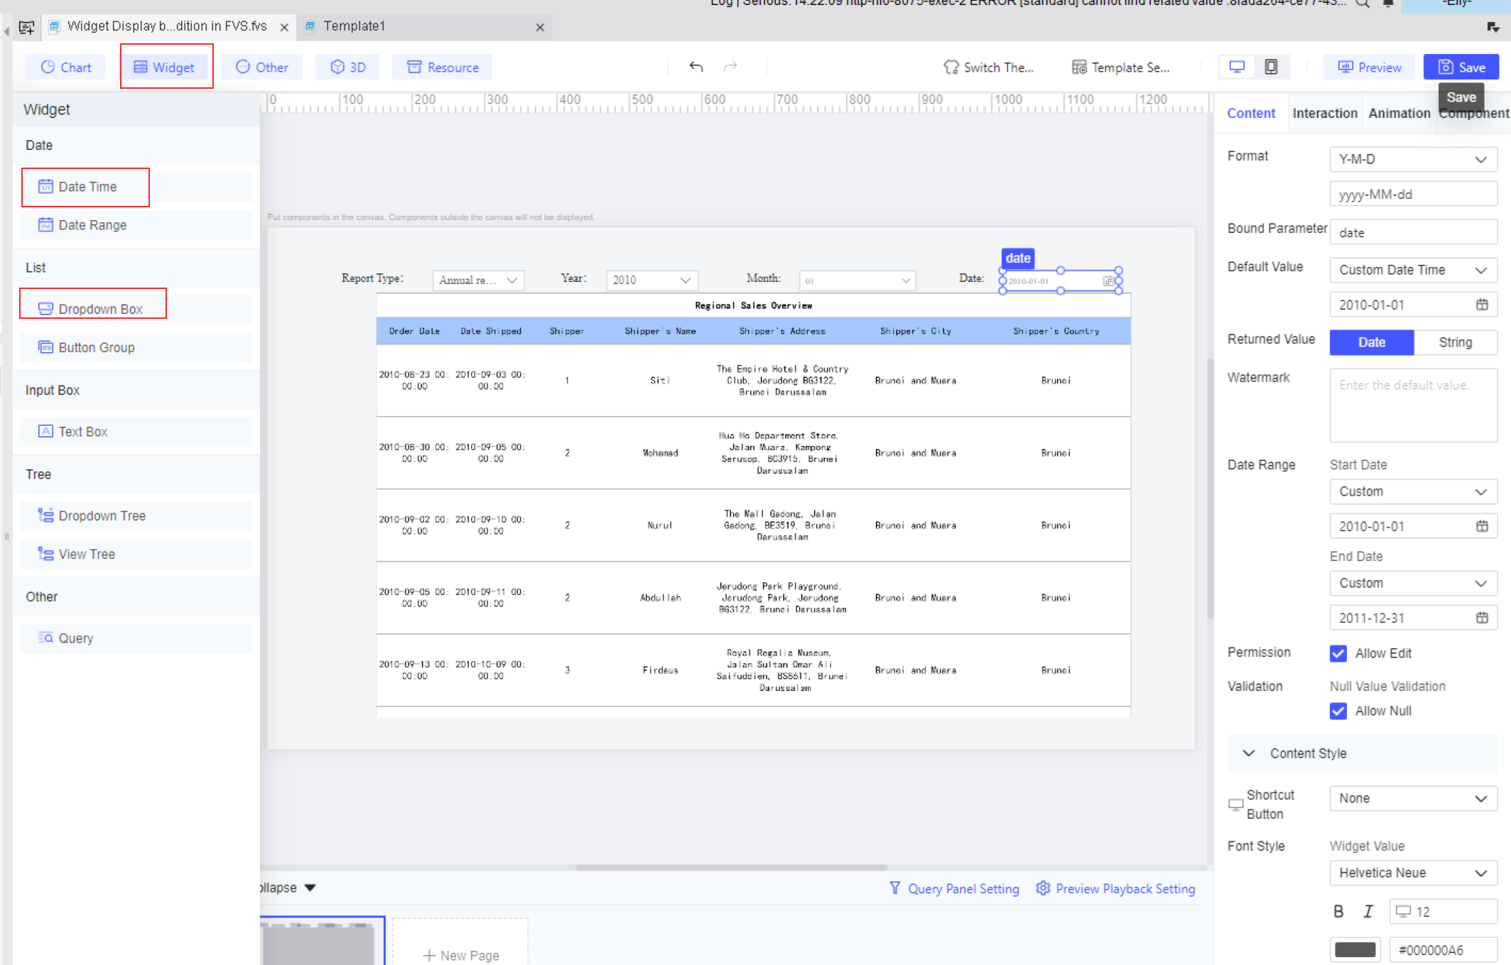The width and height of the screenshot is (1511, 965).
Task: Toggle bold font style
Action: tap(1338, 912)
